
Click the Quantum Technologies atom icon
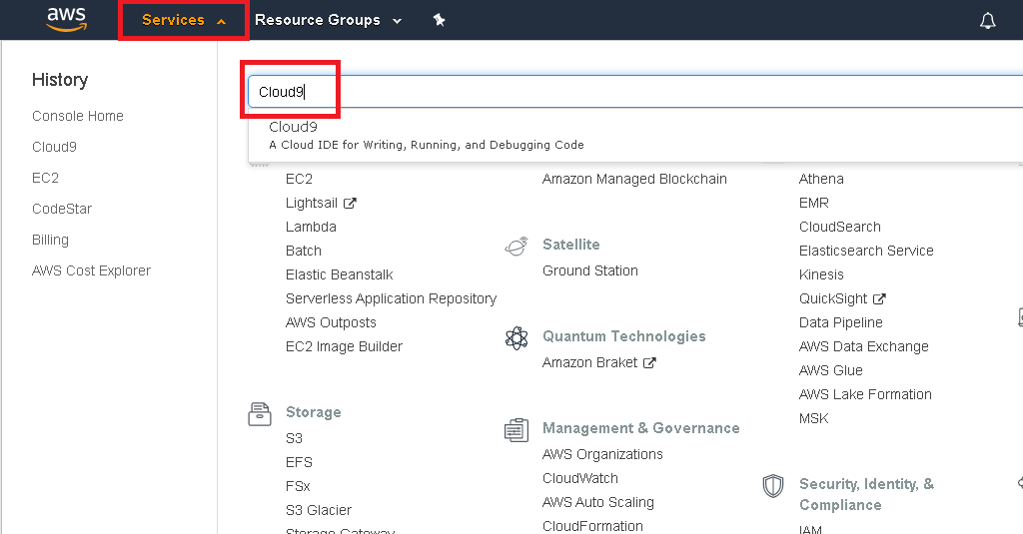tap(516, 337)
